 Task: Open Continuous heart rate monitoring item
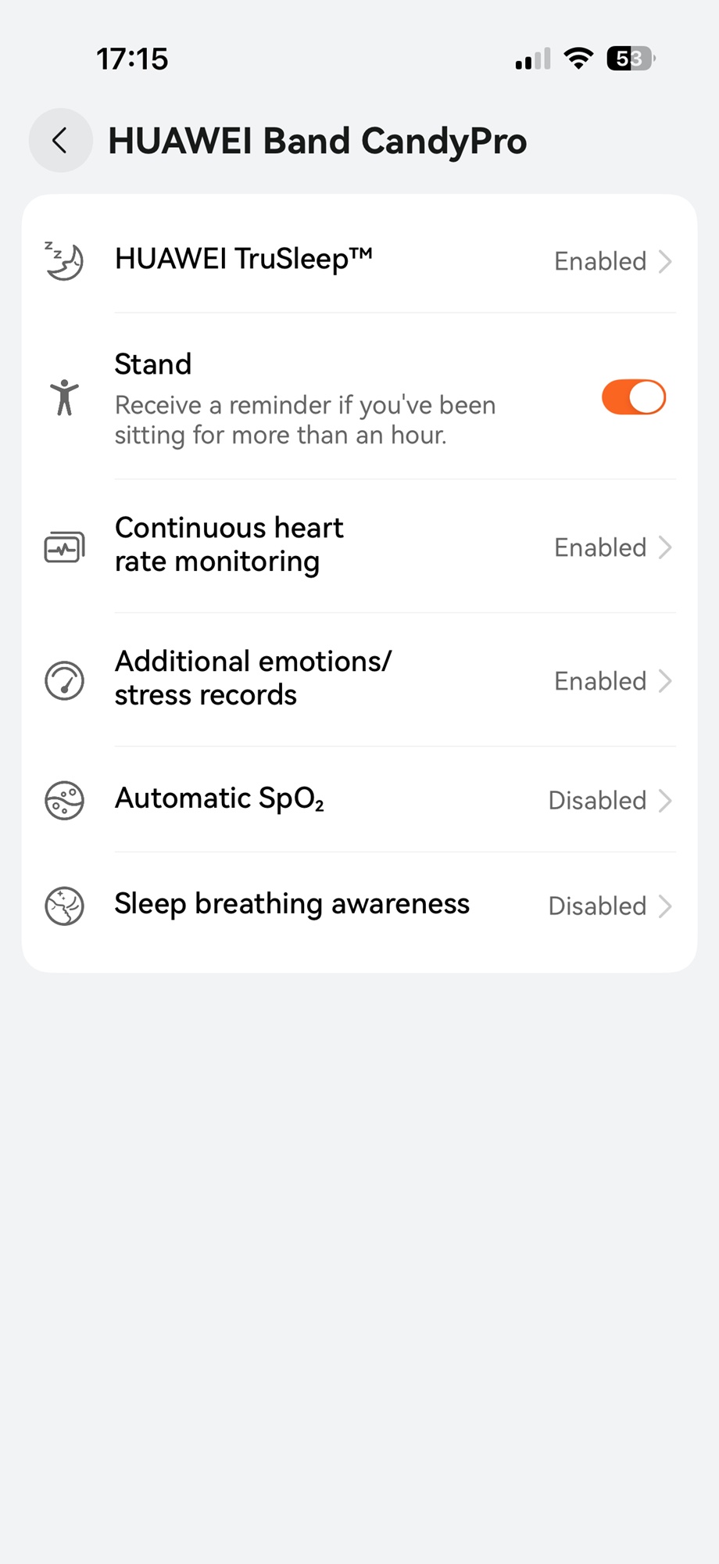pos(229,545)
